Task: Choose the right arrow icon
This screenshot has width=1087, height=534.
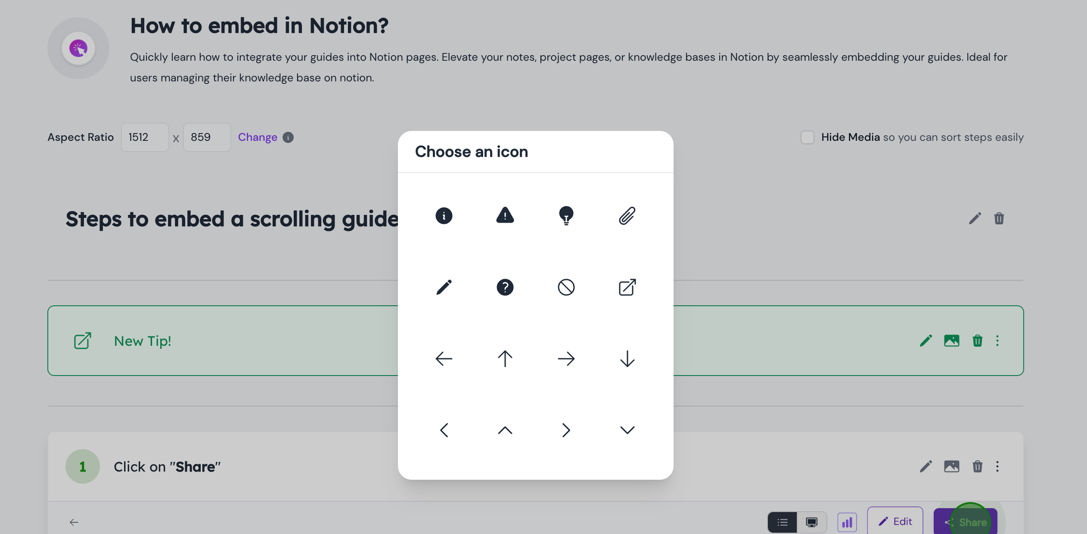Action: 566,359
